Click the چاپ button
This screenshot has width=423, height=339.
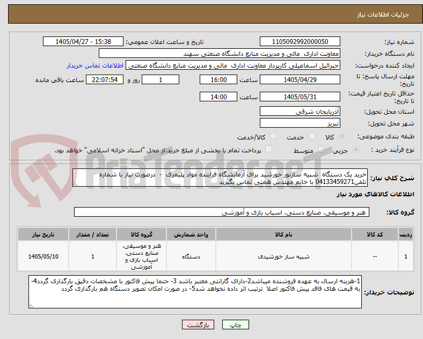click(x=236, y=325)
